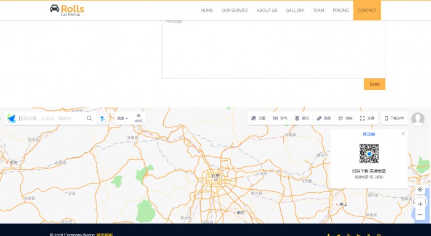This screenshot has height=236, width=431.
Task: Click the locate-me crosshair icon
Action: click(420, 190)
